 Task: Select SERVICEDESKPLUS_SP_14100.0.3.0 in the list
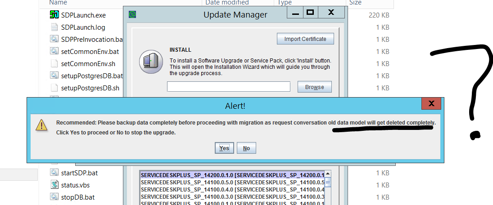[232, 197]
